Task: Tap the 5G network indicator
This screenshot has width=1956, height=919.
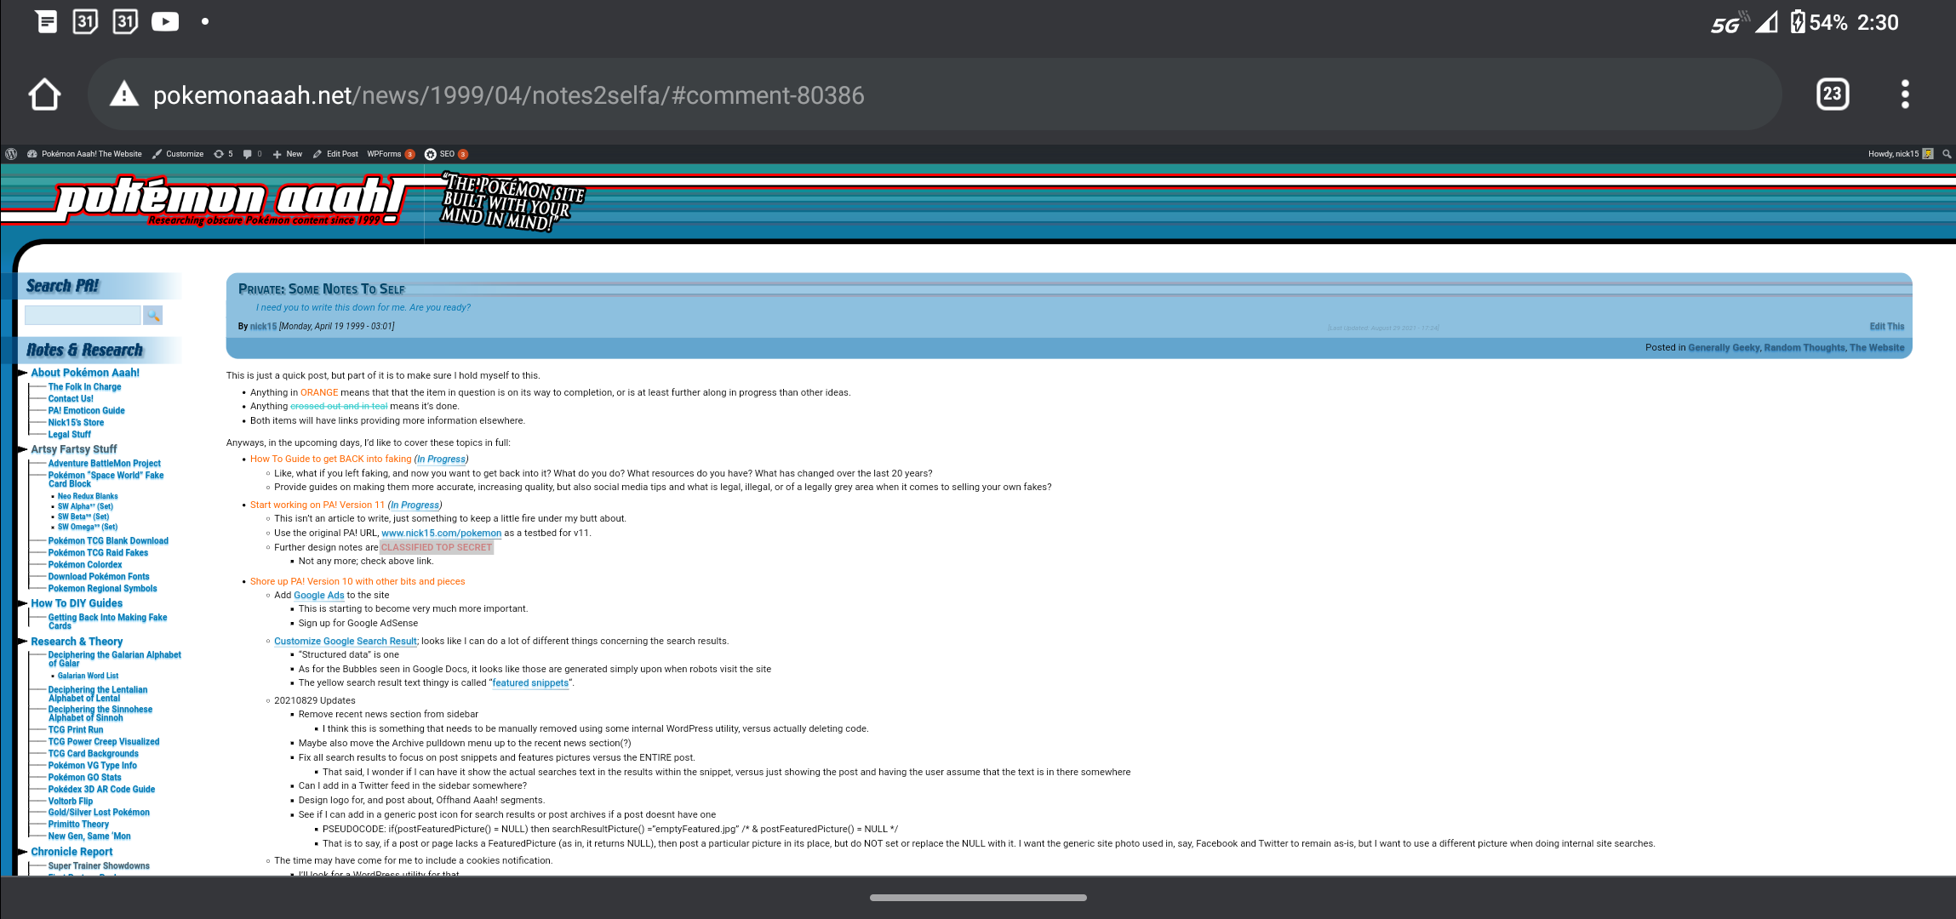Action: pos(1730,23)
